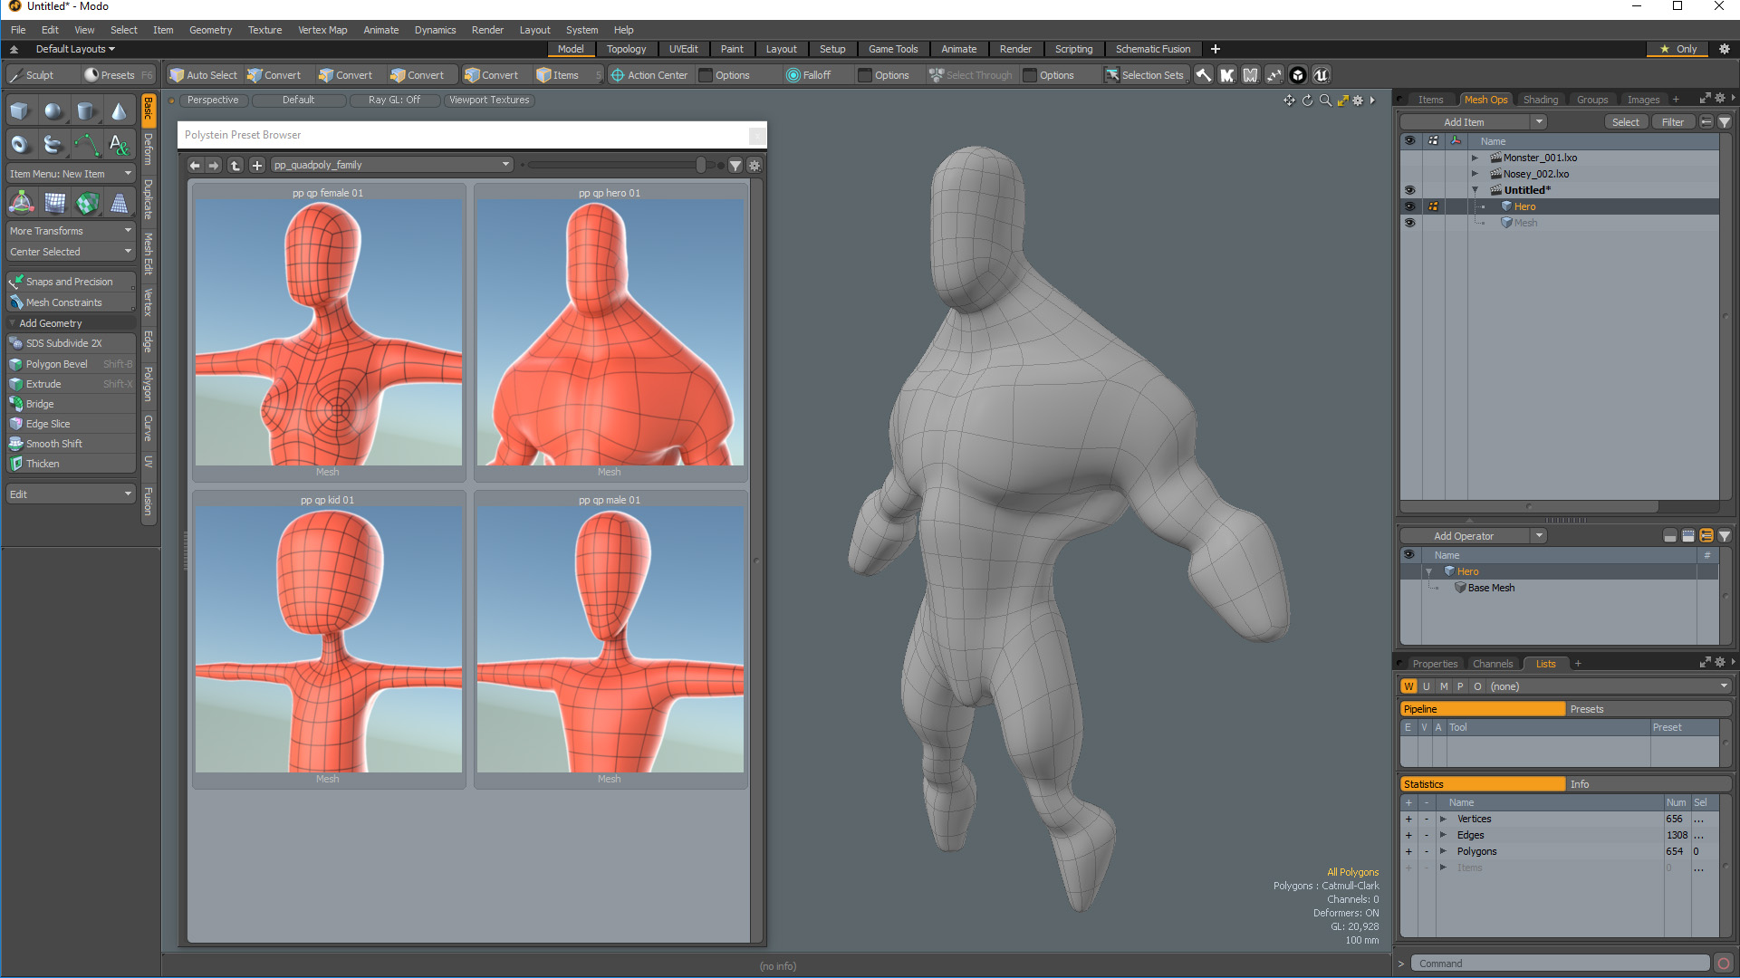Screen dimensions: 1740x978
Task: Click the Action Center icon
Action: (618, 75)
